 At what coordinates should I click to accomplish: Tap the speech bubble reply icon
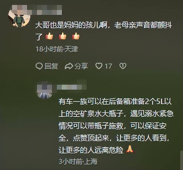pos(39,66)
